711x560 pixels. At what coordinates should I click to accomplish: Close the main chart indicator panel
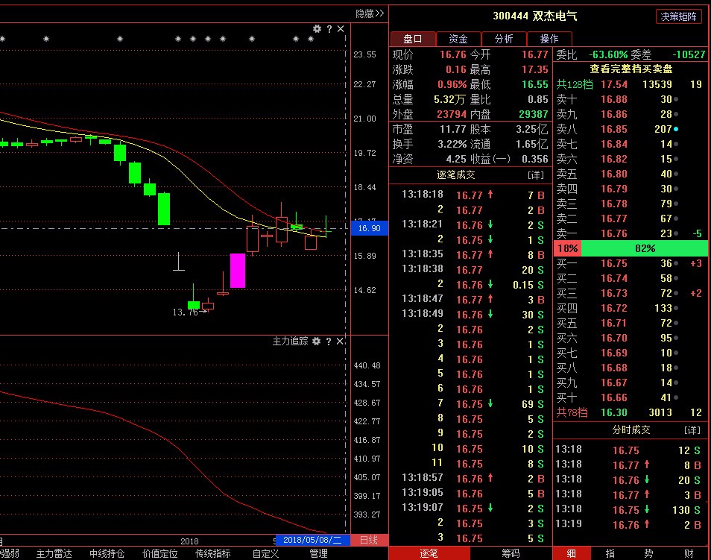(341, 29)
